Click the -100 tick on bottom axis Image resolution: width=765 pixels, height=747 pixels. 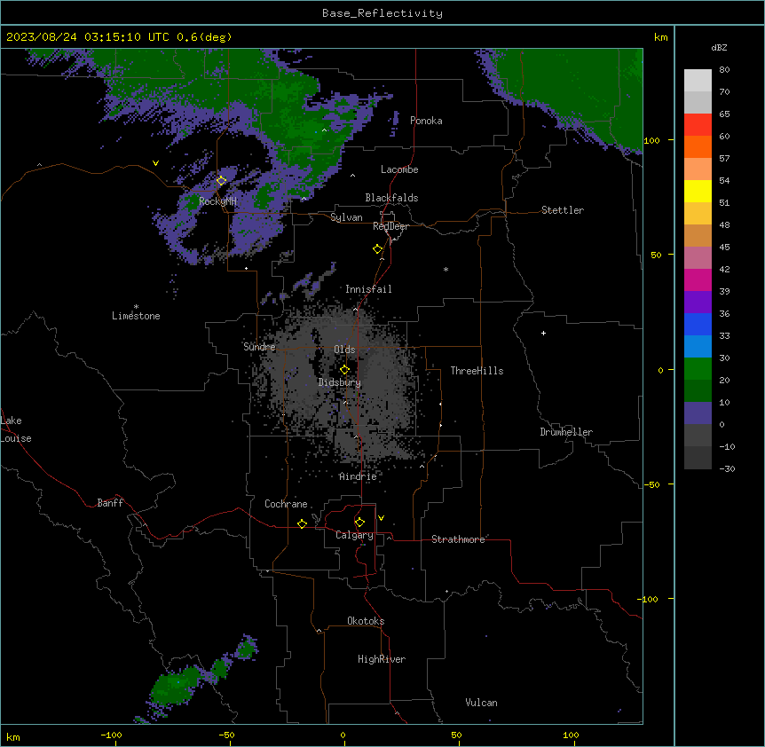point(111,735)
